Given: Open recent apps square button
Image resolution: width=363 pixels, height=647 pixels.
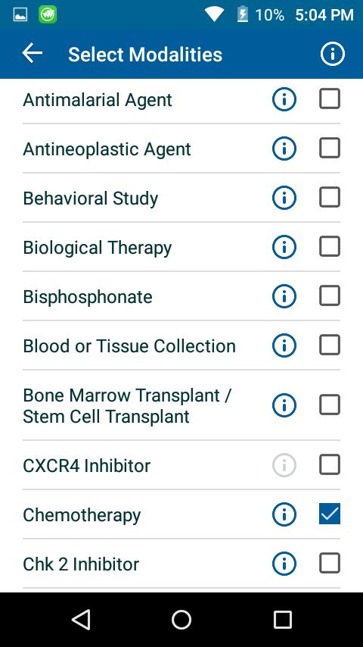Looking at the screenshot, I should [x=283, y=620].
